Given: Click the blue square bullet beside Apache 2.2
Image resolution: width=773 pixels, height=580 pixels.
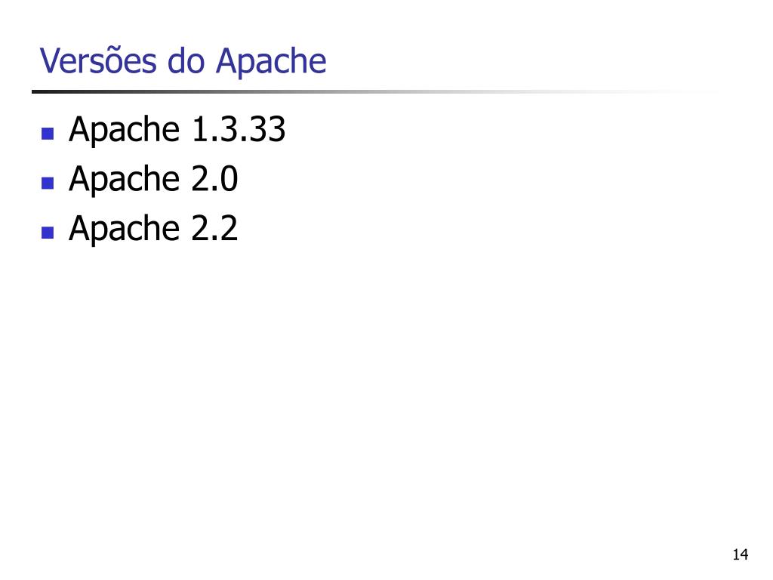Looking at the screenshot, I should pos(48,233).
